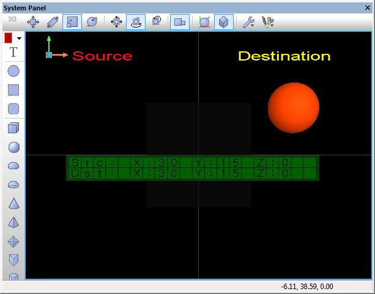Select the cylinder shape tool at bottom of palette
This screenshot has width=375, height=294.
coord(13,276)
